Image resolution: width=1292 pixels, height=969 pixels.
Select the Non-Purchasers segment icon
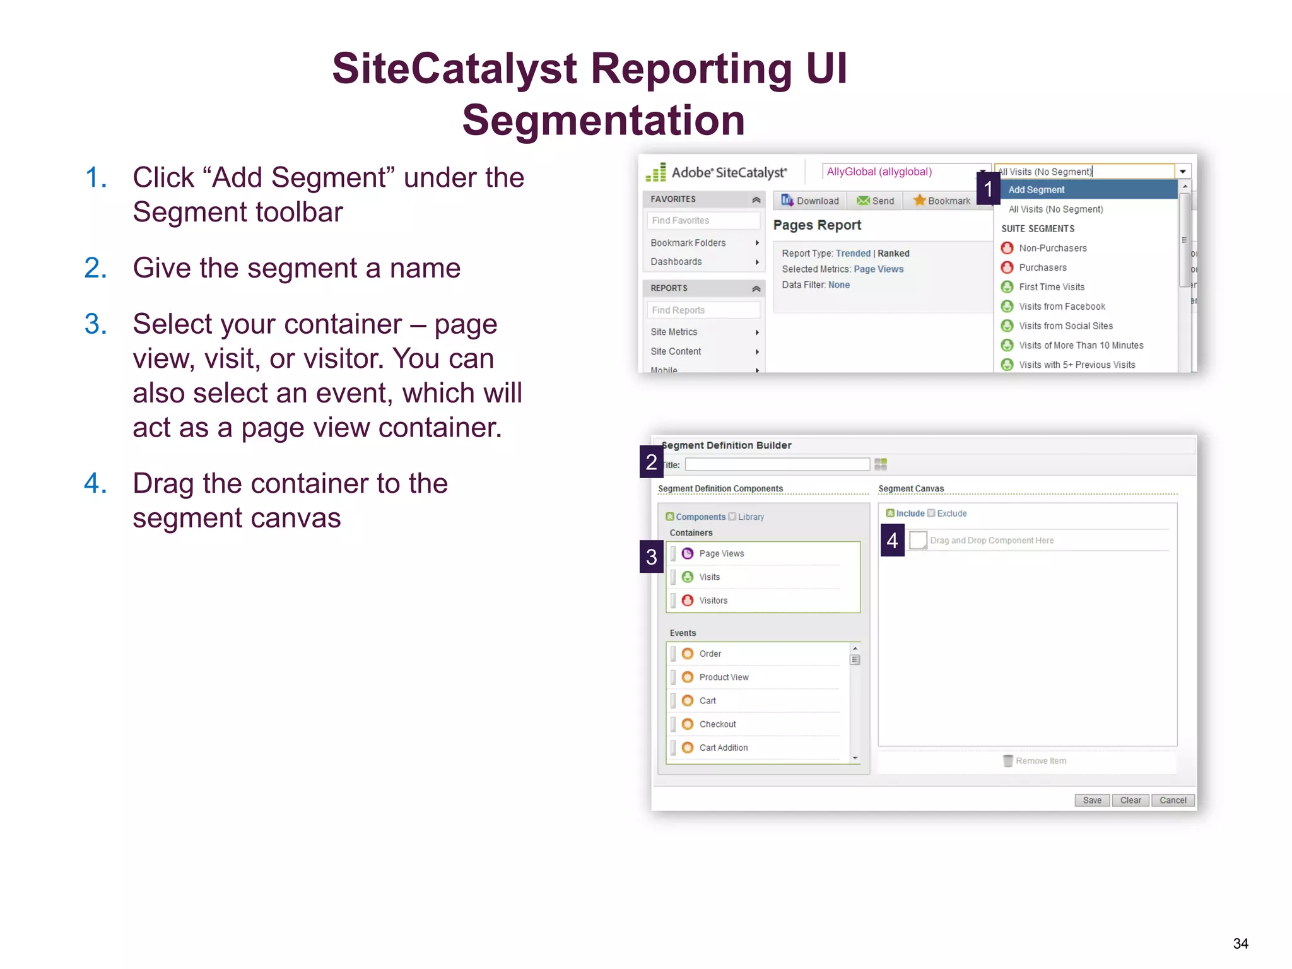(x=1007, y=248)
